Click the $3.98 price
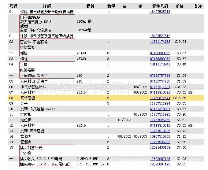 [x=181, y=114]
